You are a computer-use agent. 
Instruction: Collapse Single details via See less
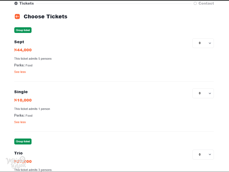[20, 122]
